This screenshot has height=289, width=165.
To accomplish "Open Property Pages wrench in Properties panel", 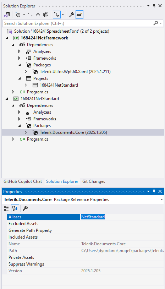I will coord(25,208).
